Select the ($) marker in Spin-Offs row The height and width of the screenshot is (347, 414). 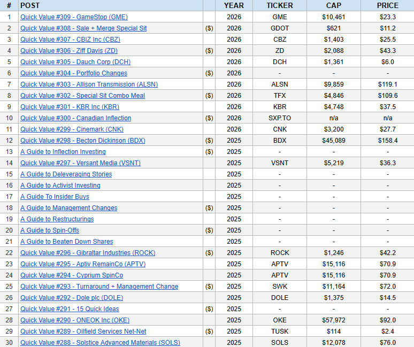[x=209, y=230]
